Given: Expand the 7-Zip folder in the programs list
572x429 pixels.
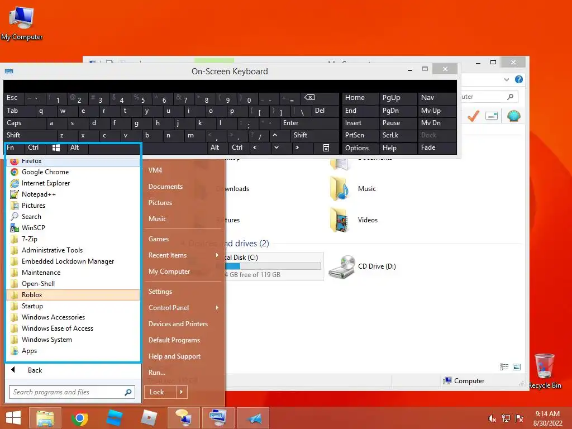Looking at the screenshot, I should (x=73, y=239).
